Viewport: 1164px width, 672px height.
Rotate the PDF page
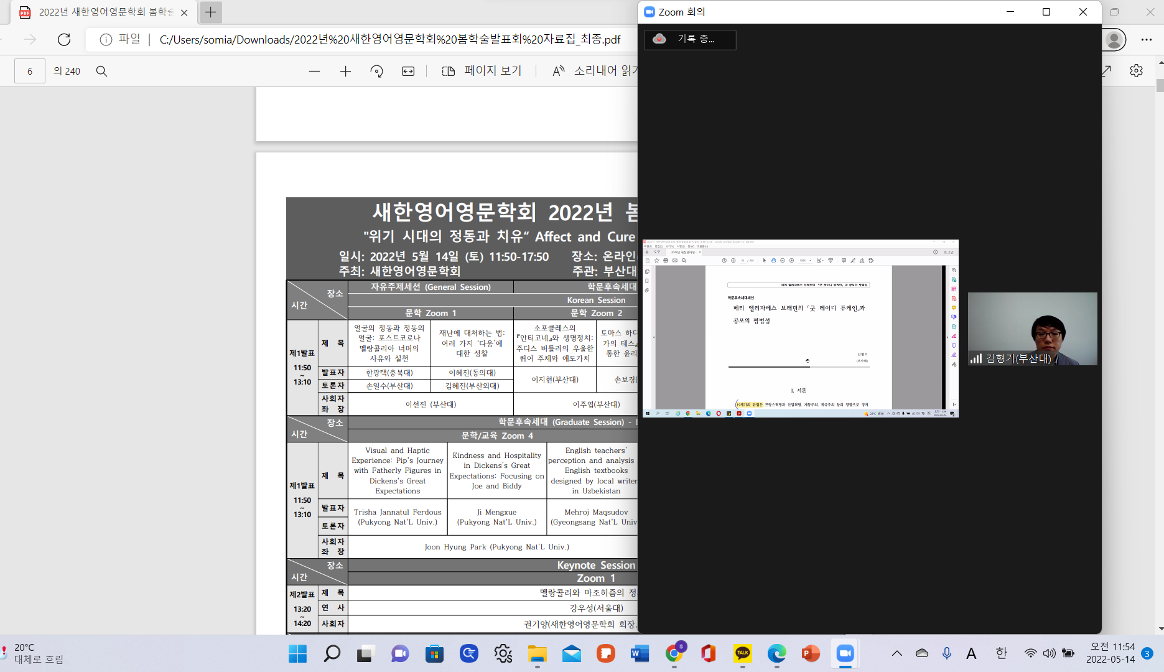click(376, 72)
